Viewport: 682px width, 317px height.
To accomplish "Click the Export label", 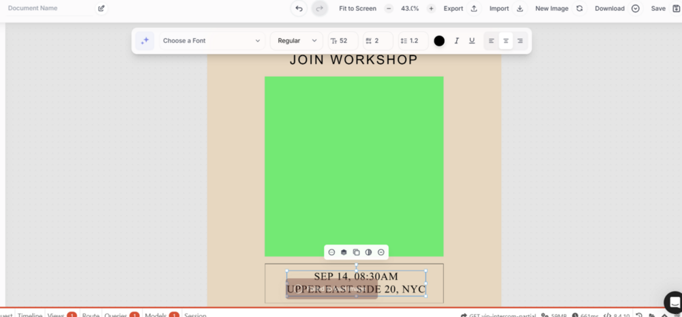I will 454,8.
